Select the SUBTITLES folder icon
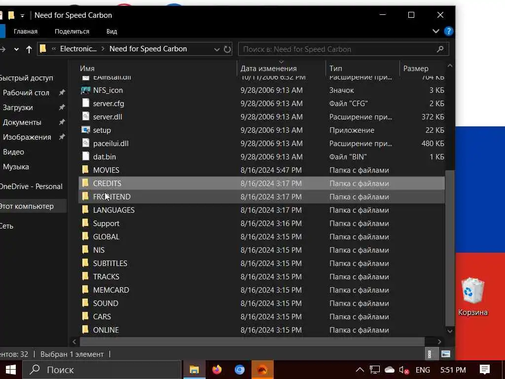 coord(85,263)
